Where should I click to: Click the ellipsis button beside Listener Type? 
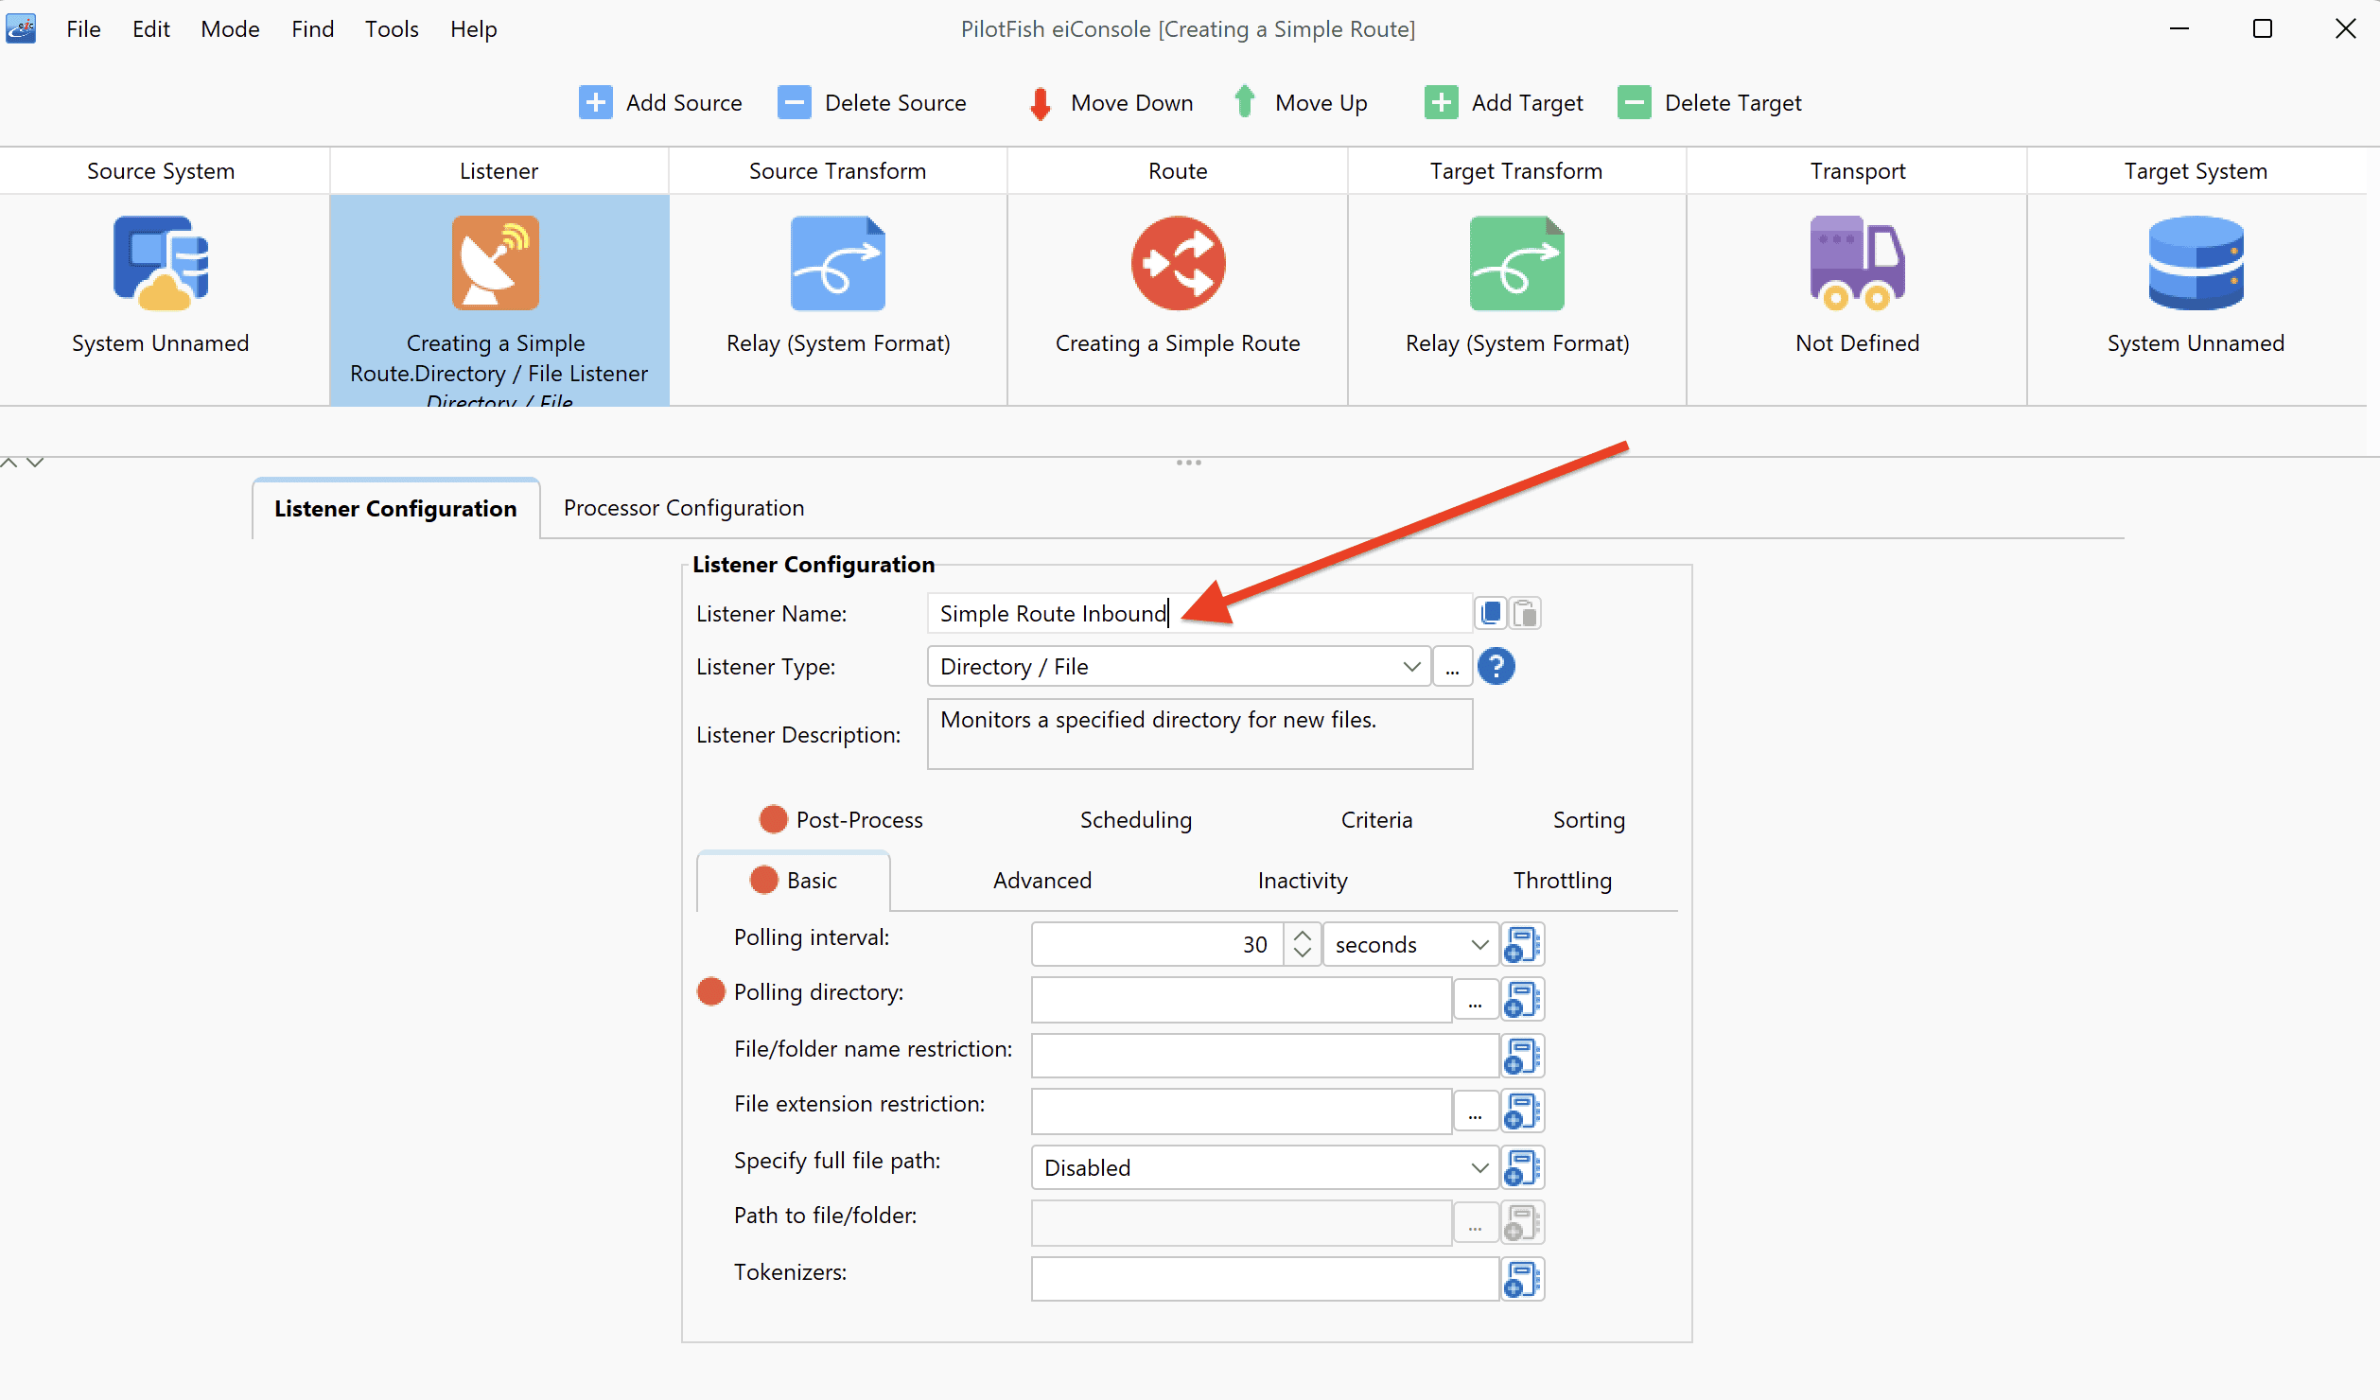pyautogui.click(x=1452, y=666)
